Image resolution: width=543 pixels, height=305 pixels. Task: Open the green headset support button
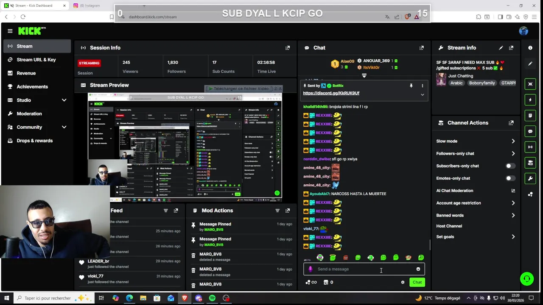(x=527, y=279)
